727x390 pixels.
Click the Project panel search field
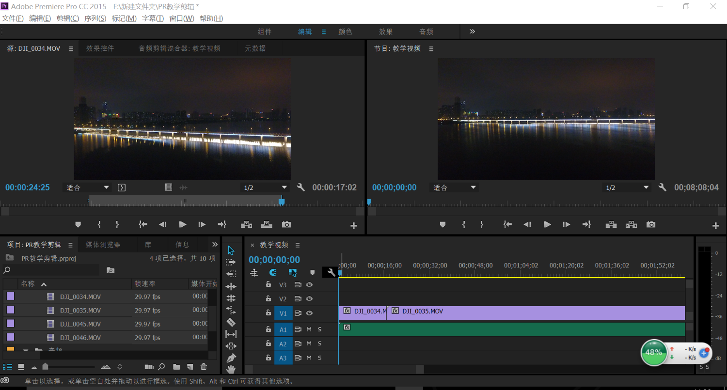click(x=51, y=270)
